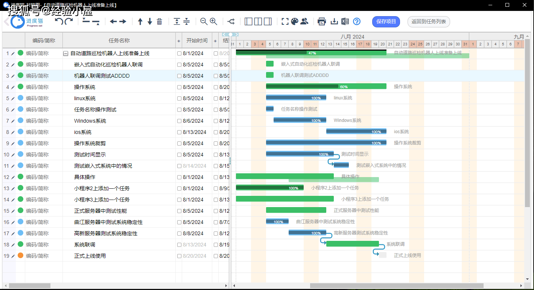
Task: Click the task table horizontal scrollbar
Action: (29, 286)
